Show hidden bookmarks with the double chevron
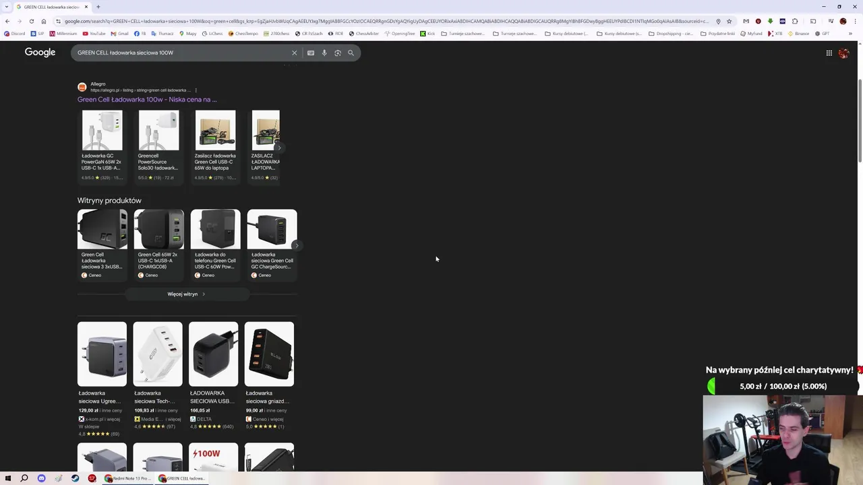This screenshot has height=485, width=863. pyautogui.click(x=851, y=34)
